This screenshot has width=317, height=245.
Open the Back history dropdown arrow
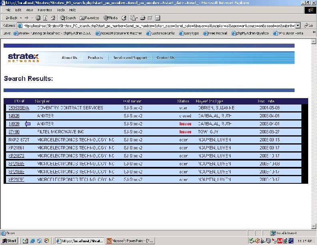[21, 18]
